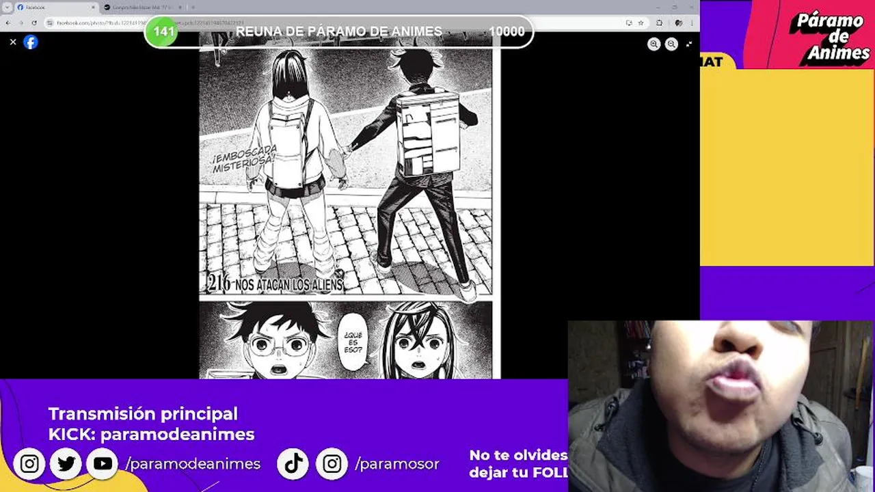Click the /paramosor handle text
Screen dimensions: 875x492
(397, 464)
